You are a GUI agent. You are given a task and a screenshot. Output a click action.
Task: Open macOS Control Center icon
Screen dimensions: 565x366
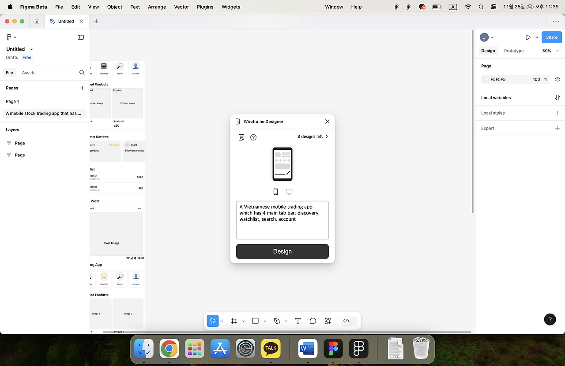(x=493, y=7)
